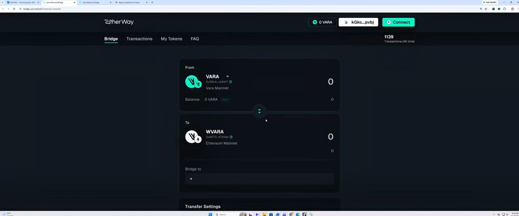
Task: Click the Transfer Settings heading
Action: coord(202,207)
